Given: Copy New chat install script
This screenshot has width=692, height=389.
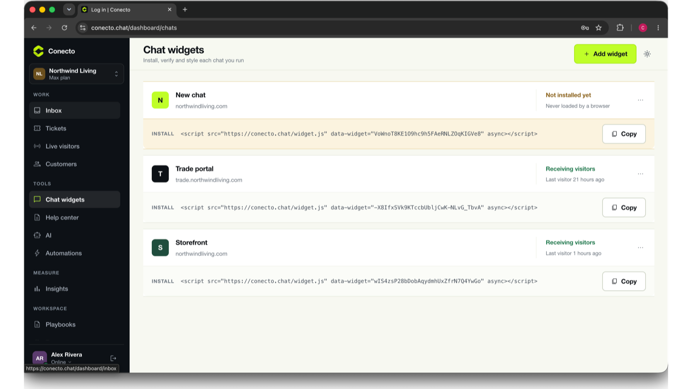Looking at the screenshot, I should pyautogui.click(x=624, y=134).
